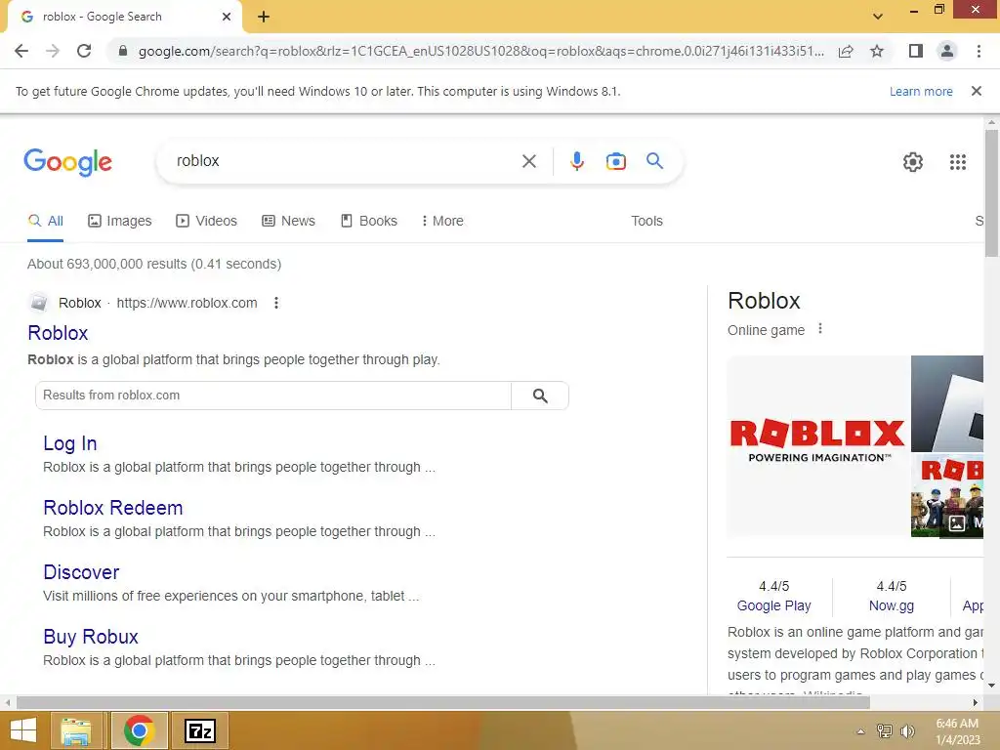This screenshot has height=750, width=1000.
Task: Switch to Images results tab
Action: pyautogui.click(x=120, y=222)
